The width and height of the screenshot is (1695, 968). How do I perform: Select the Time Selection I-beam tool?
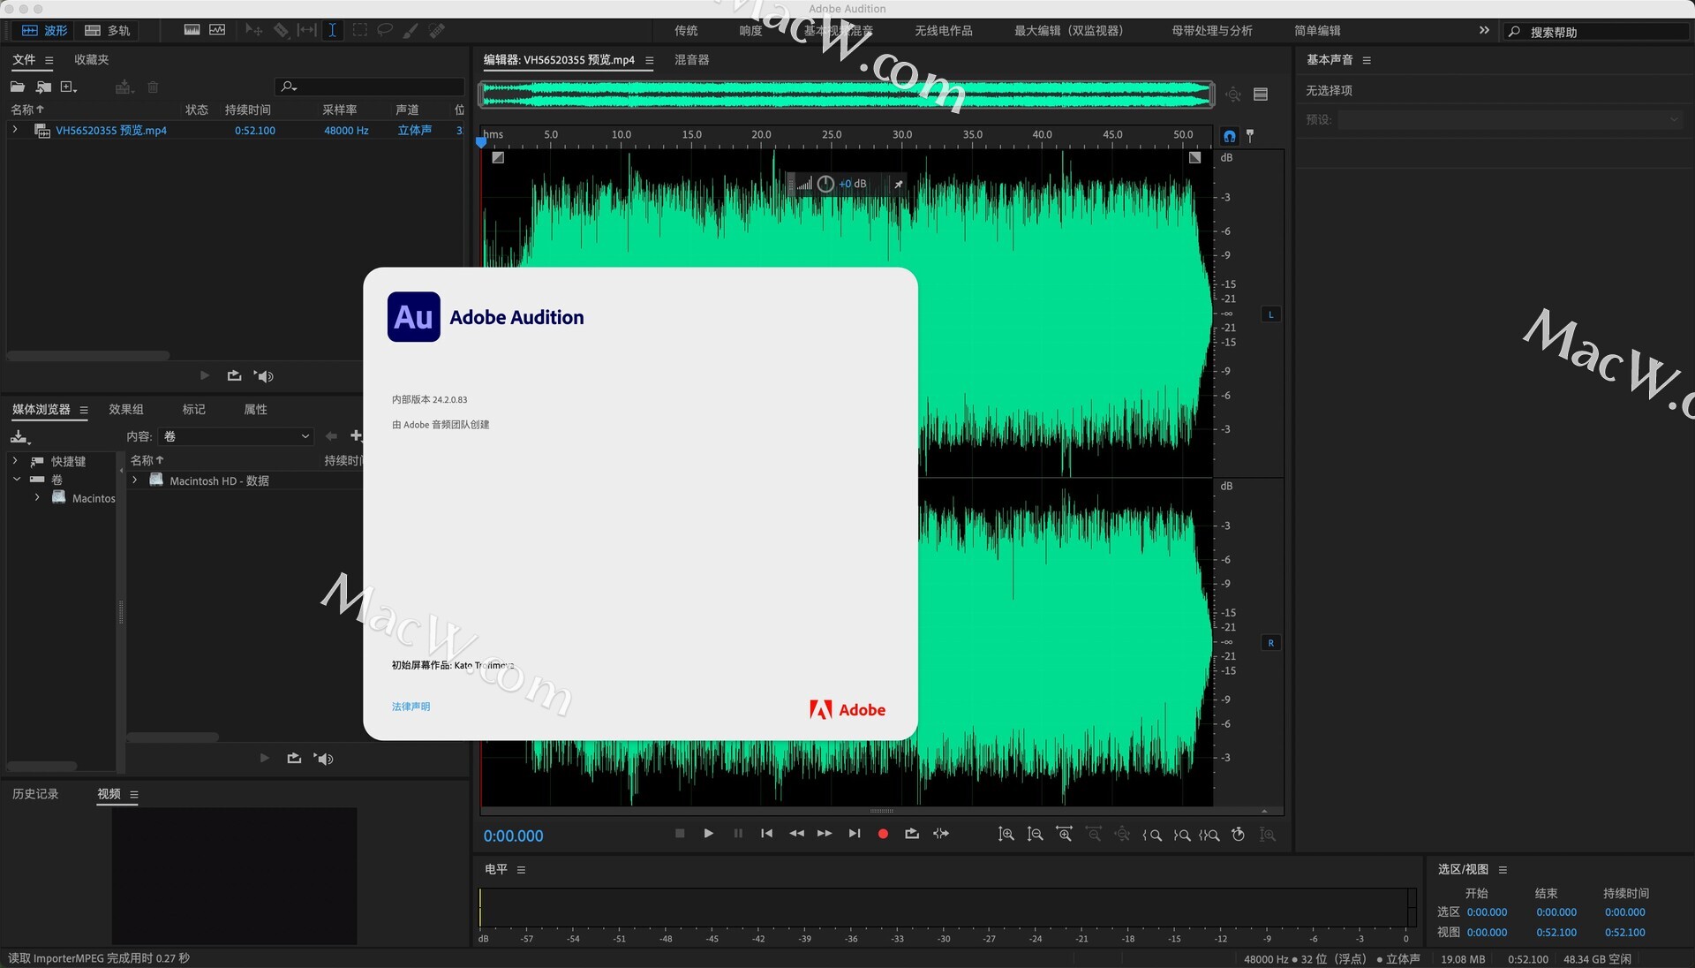332,30
